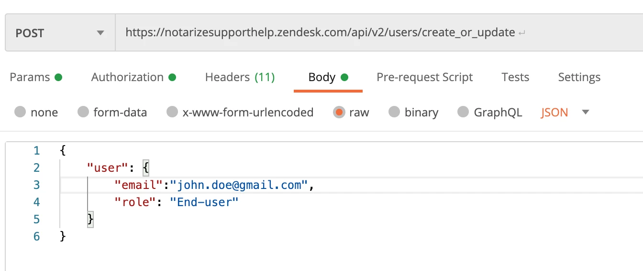Click the JSON body format label
Screen dimensions: 643x271
tap(554, 113)
